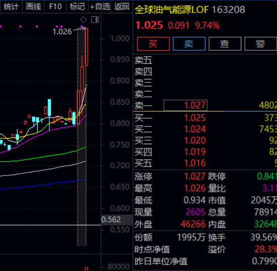Click the 0.562 price marker on axis
The width and height of the screenshot is (277, 271).
tap(111, 220)
